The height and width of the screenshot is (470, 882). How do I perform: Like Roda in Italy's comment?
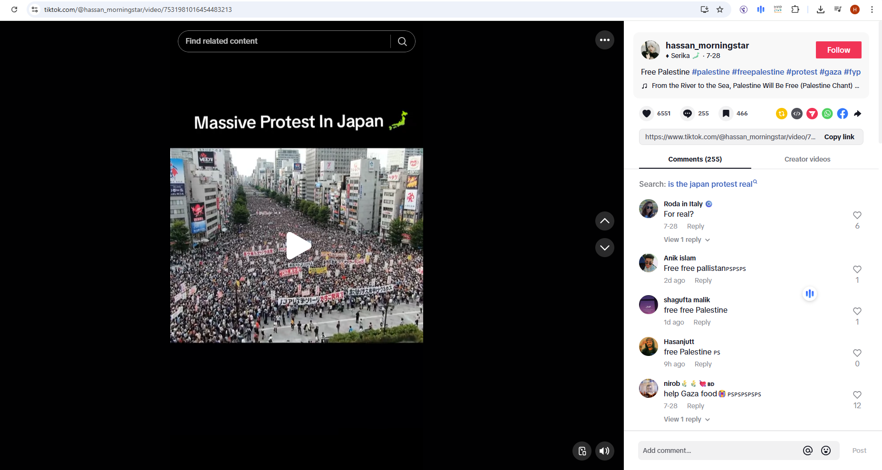[x=857, y=215]
